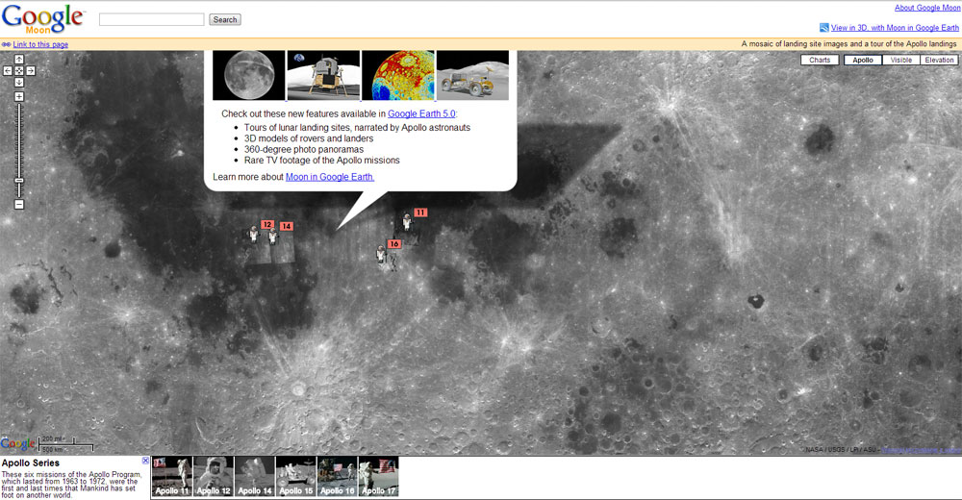Click the chain icon beside Link to this page

(x=6, y=45)
